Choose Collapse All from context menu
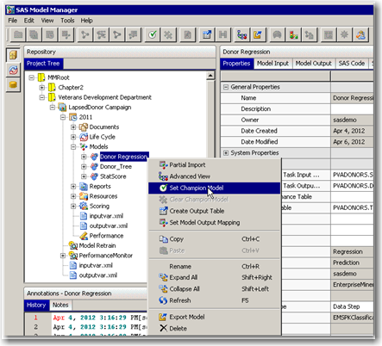 (x=214, y=289)
